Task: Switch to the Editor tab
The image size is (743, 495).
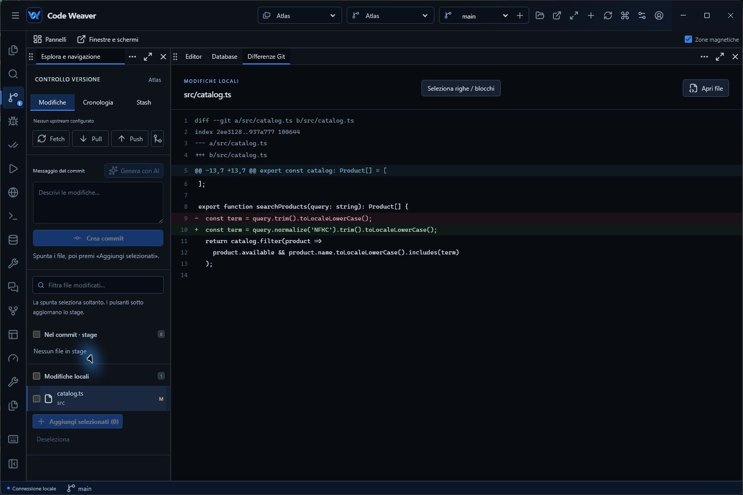Action: (194, 57)
